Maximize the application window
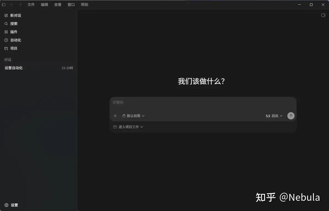This screenshot has height=211, width=329. (311, 5)
